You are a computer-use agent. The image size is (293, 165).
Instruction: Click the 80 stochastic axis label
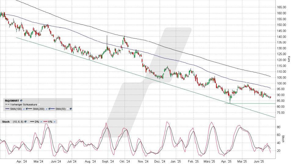point(278,127)
